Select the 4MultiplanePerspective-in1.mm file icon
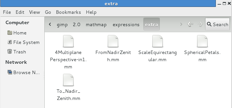The image size is (232, 108). click(68, 41)
